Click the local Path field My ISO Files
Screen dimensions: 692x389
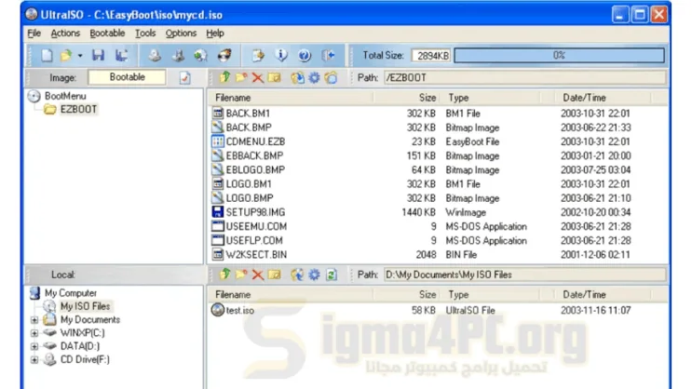[x=524, y=275]
